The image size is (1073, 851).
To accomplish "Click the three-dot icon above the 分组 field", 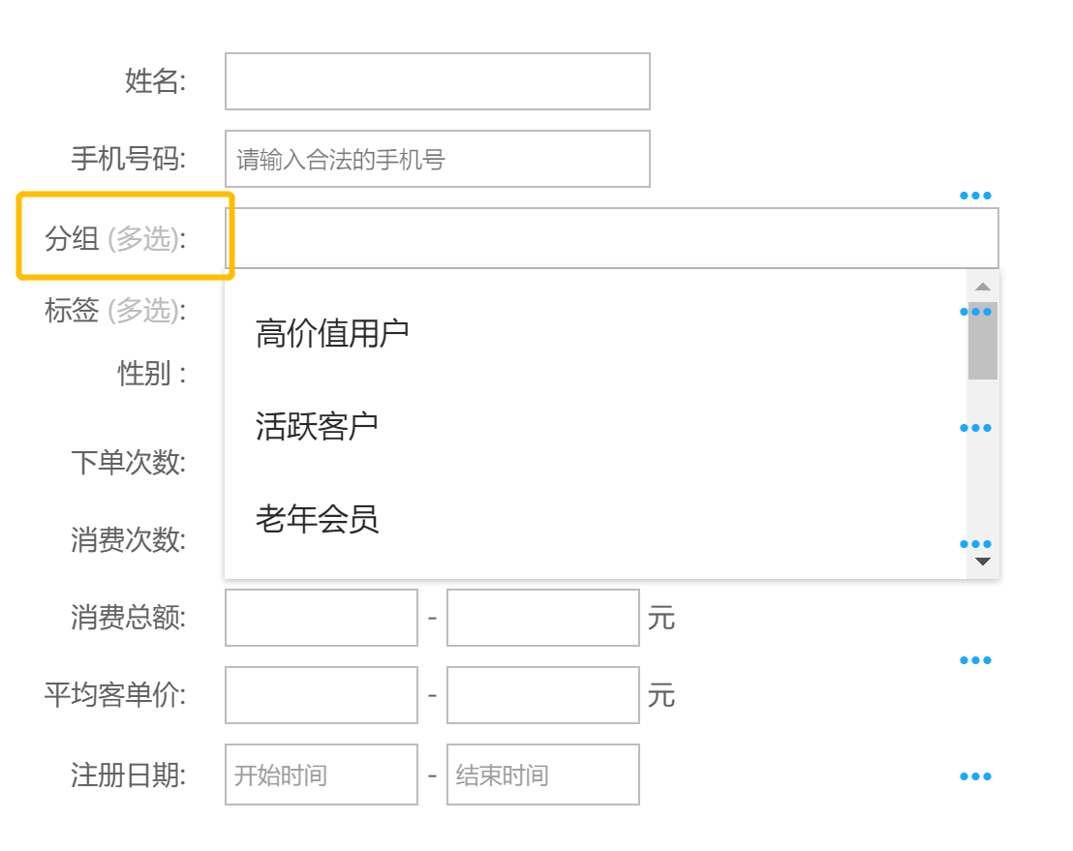I will tap(975, 196).
